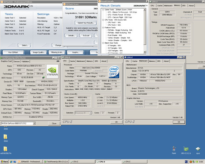Image resolution: width=205 pixels, height=164 pixels.
Task: Click the taskbar clock showing 0:05
Action: (201, 162)
